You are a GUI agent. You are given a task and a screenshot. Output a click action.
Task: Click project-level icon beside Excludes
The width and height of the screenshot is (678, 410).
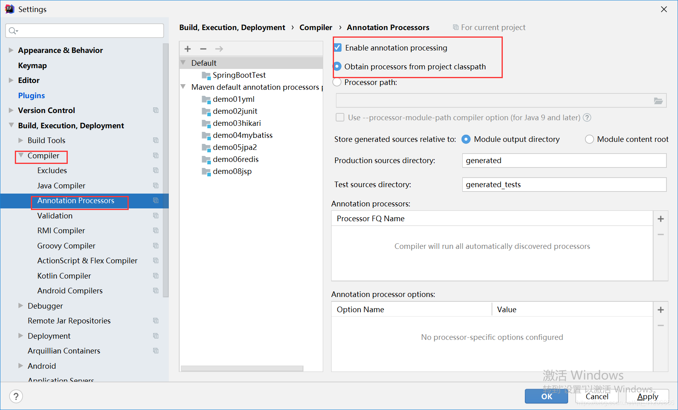point(156,170)
